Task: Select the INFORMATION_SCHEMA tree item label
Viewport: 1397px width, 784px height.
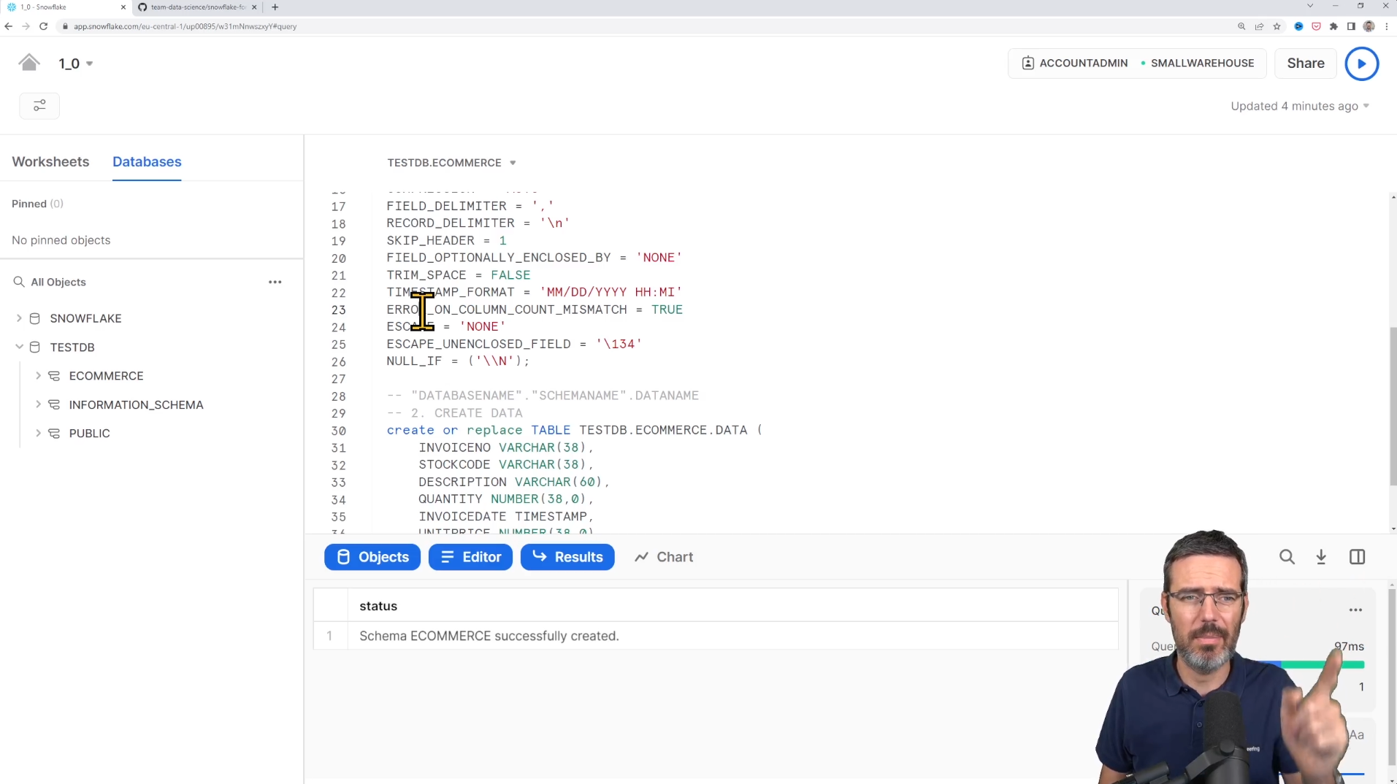Action: 136,404
